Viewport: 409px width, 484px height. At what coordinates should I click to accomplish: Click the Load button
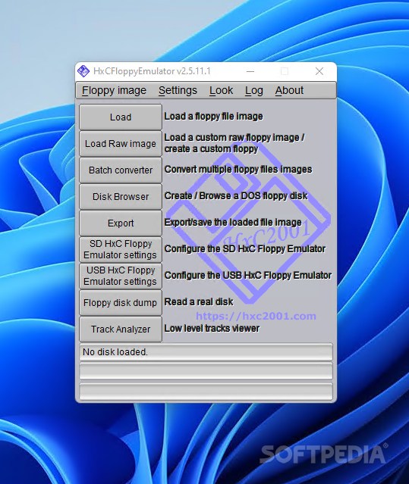click(x=121, y=117)
